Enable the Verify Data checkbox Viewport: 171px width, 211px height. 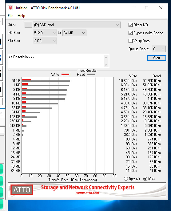coord(130,41)
